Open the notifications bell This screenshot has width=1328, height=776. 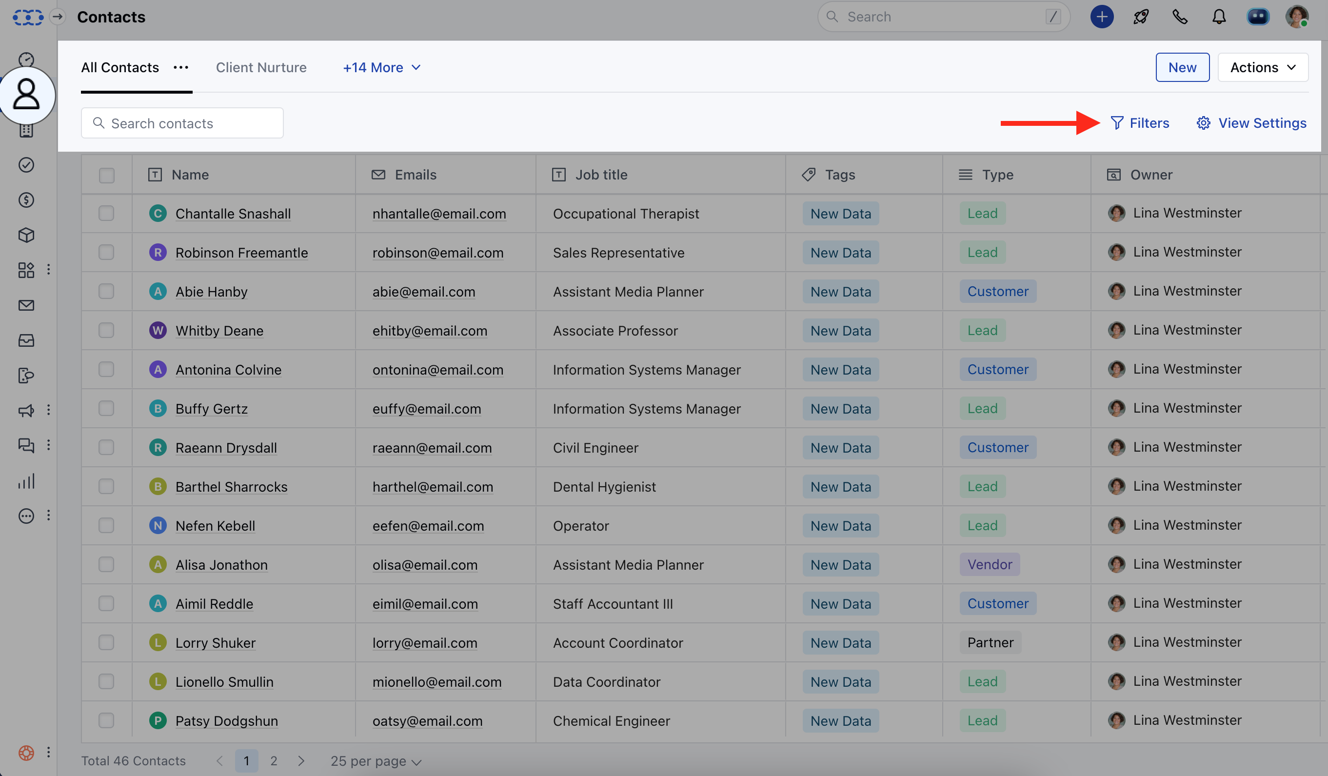1219,17
